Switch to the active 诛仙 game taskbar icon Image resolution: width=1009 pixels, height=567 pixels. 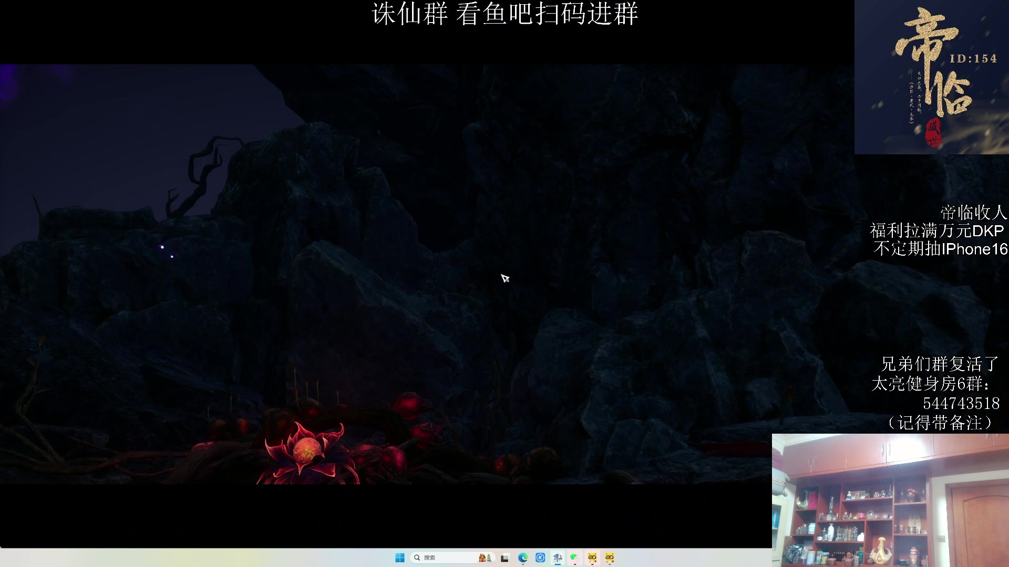[558, 558]
